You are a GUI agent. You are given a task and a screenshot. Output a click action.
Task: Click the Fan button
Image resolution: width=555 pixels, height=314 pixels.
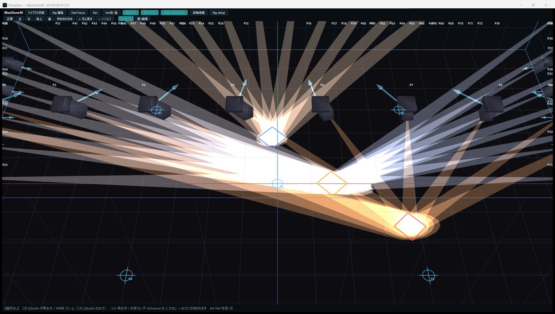point(95,13)
